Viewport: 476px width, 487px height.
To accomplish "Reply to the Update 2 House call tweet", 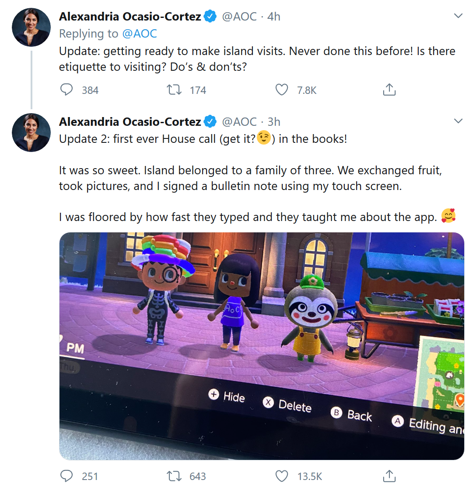I will pos(66,476).
